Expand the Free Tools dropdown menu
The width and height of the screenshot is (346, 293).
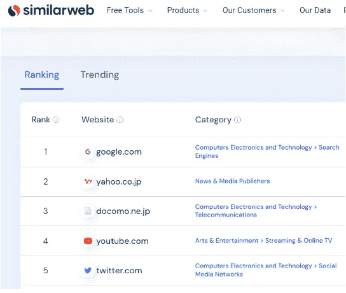point(130,10)
